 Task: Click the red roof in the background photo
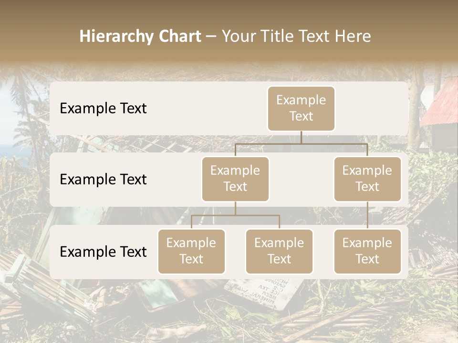(x=441, y=102)
